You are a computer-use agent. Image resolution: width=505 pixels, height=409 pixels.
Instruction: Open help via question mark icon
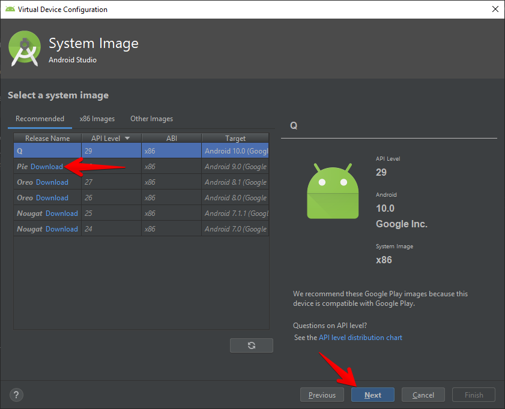tap(16, 395)
